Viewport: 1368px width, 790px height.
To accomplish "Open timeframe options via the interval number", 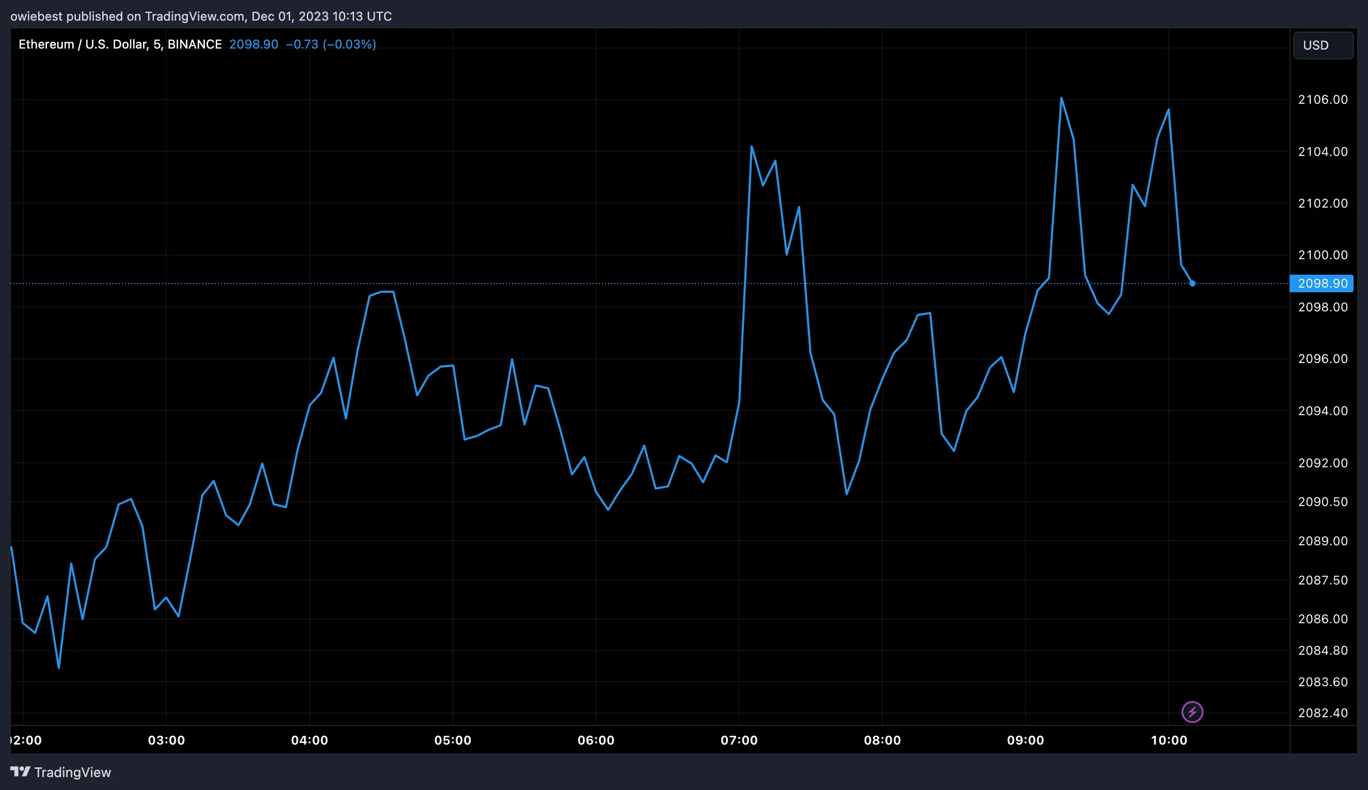I will pyautogui.click(x=157, y=44).
